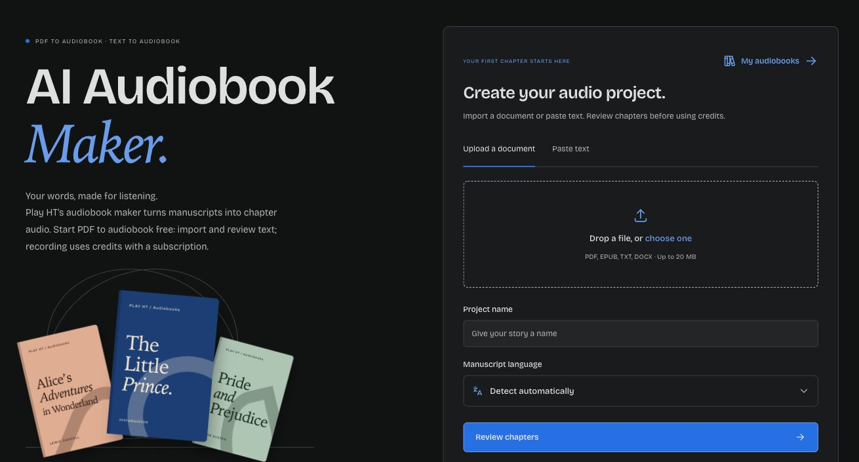Click the choose one file link

tap(668, 239)
